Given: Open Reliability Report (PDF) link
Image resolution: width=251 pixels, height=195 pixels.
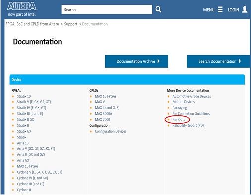Looking at the screenshot, I should (189, 125).
